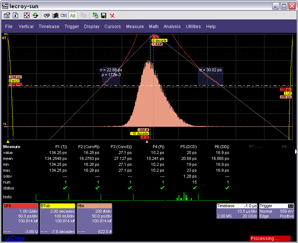This screenshot has height=243, width=298.
Task: Click the P5 DCD histicon thumbnail
Action: pos(181,196)
